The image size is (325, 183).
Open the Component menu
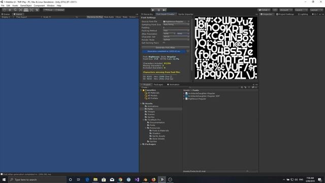(x=39, y=6)
